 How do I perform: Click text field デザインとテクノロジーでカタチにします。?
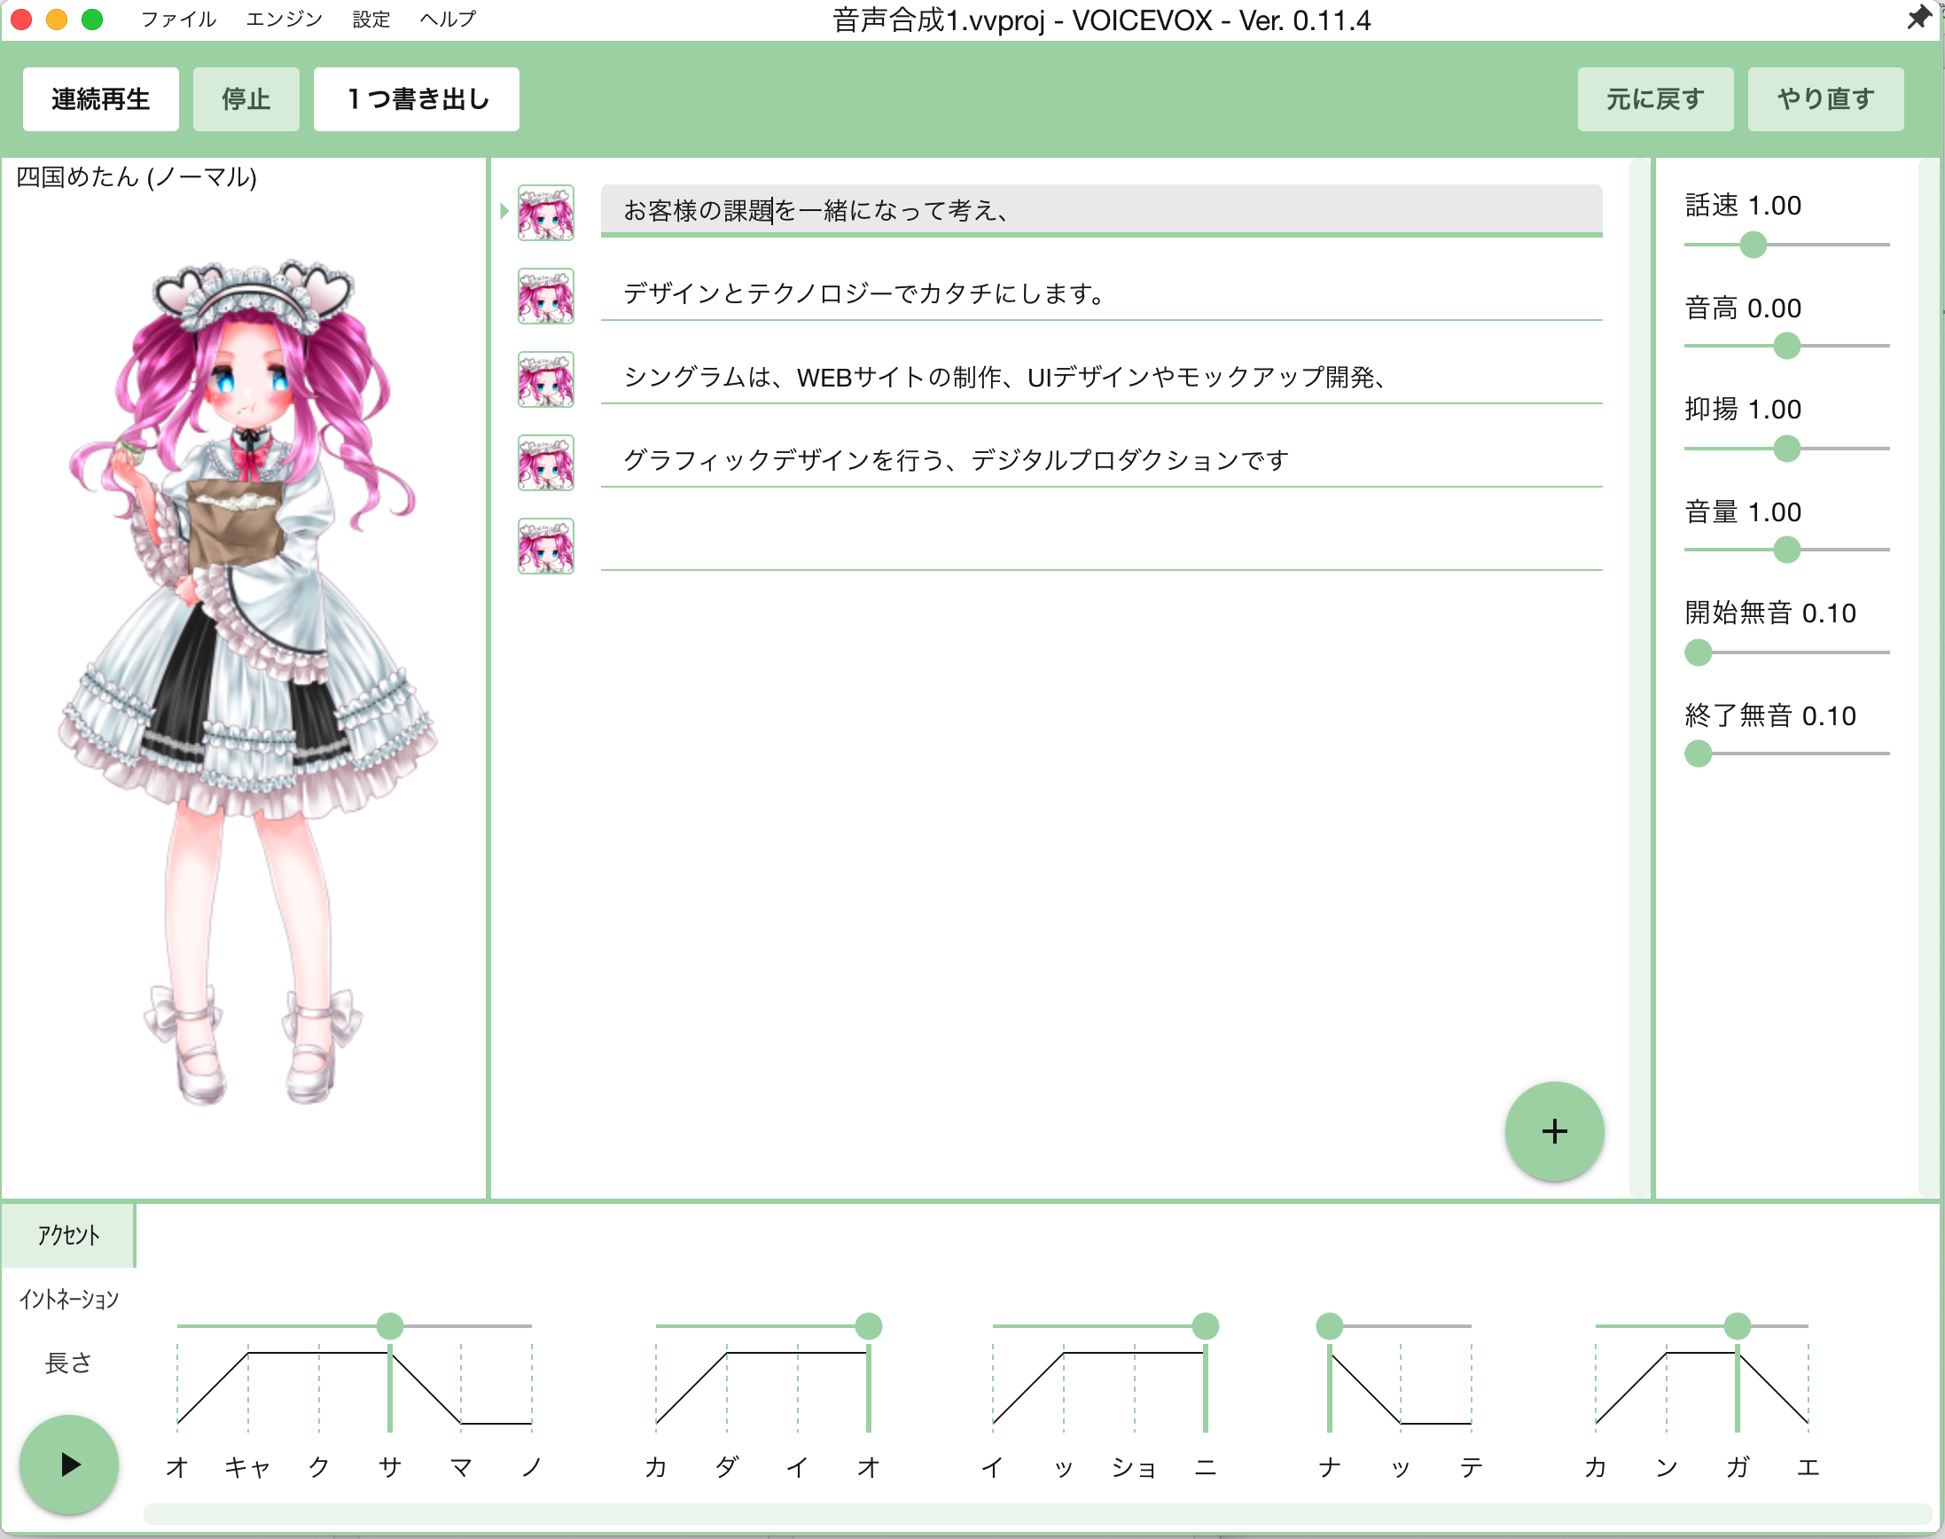tap(1101, 293)
